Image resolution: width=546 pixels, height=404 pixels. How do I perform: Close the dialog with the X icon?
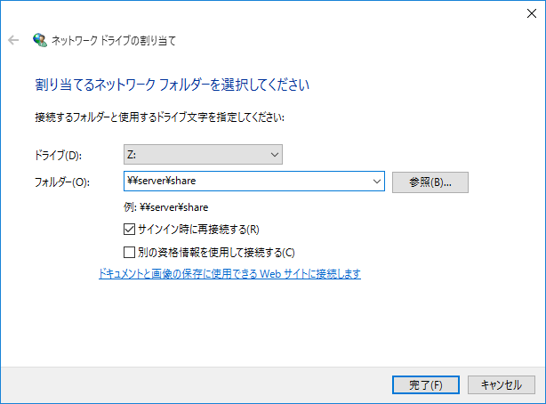click(532, 13)
